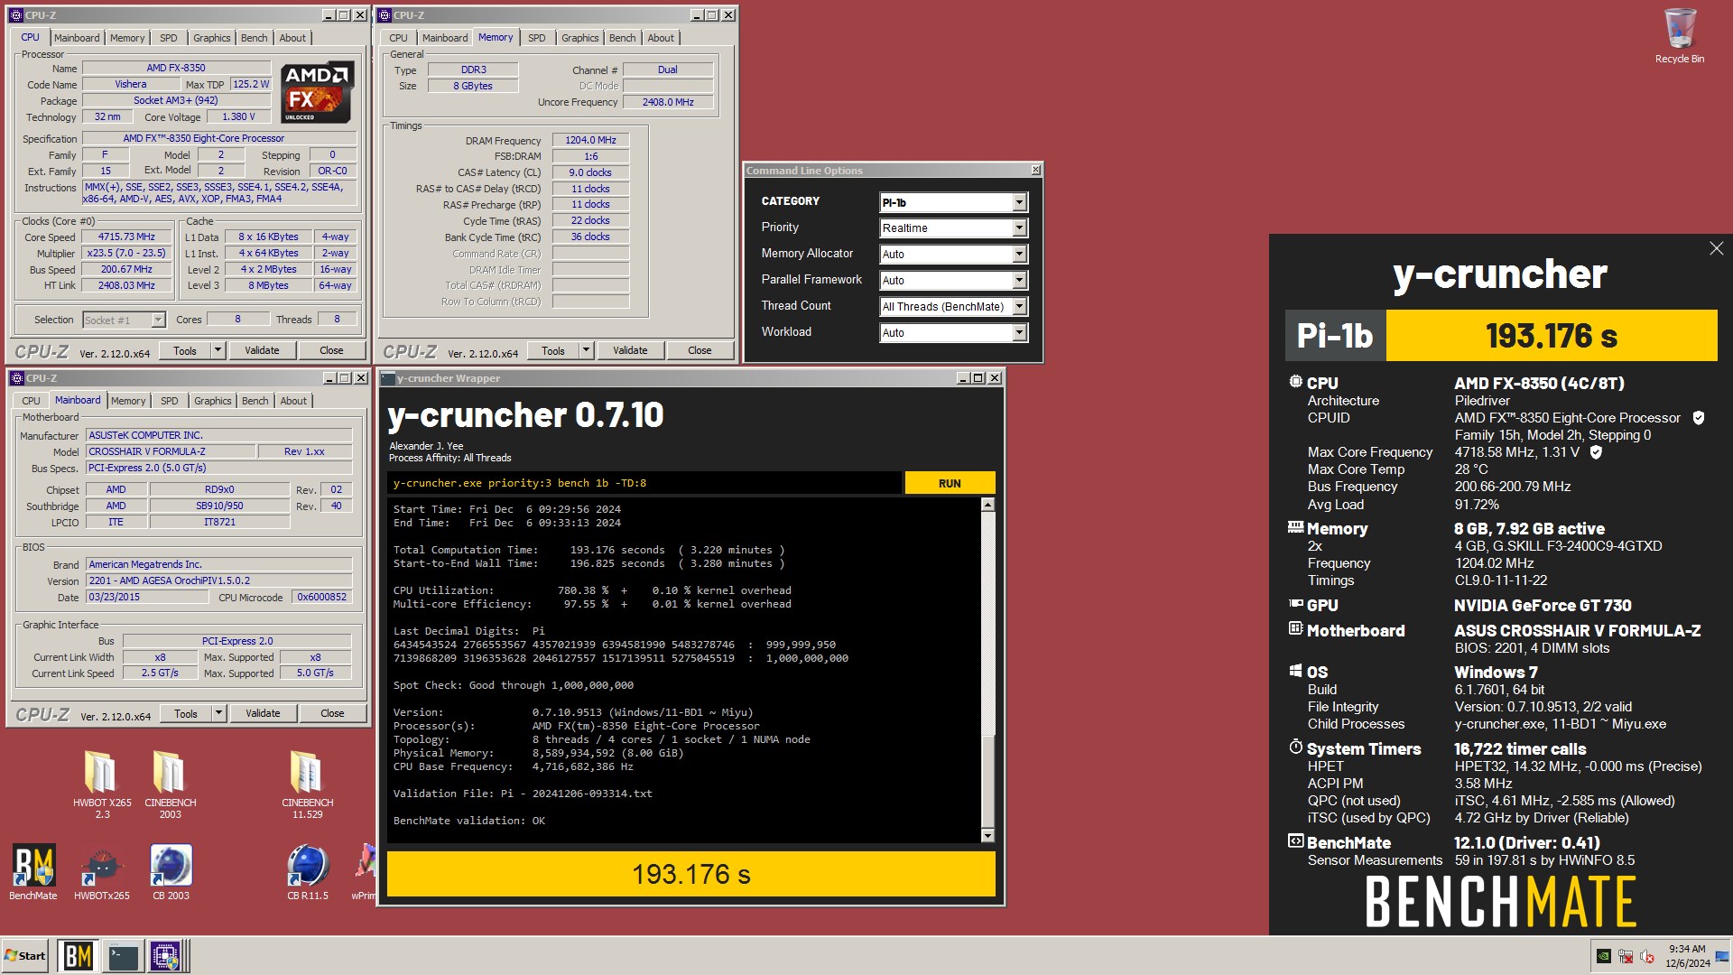
Task: Launch the CB 2003 desktop shortcut
Action: pos(171,871)
